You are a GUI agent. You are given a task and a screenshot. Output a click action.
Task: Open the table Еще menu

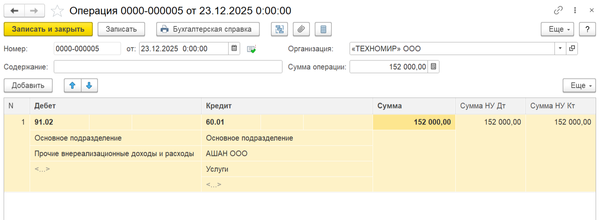click(x=579, y=86)
